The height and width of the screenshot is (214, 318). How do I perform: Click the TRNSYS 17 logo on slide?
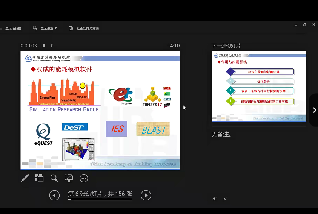point(152,97)
